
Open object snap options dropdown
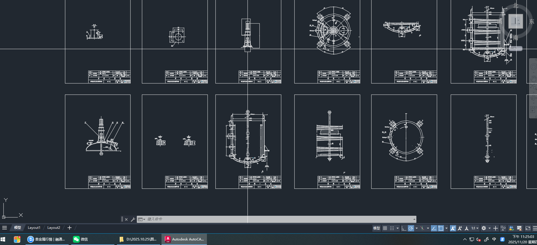(x=446, y=228)
